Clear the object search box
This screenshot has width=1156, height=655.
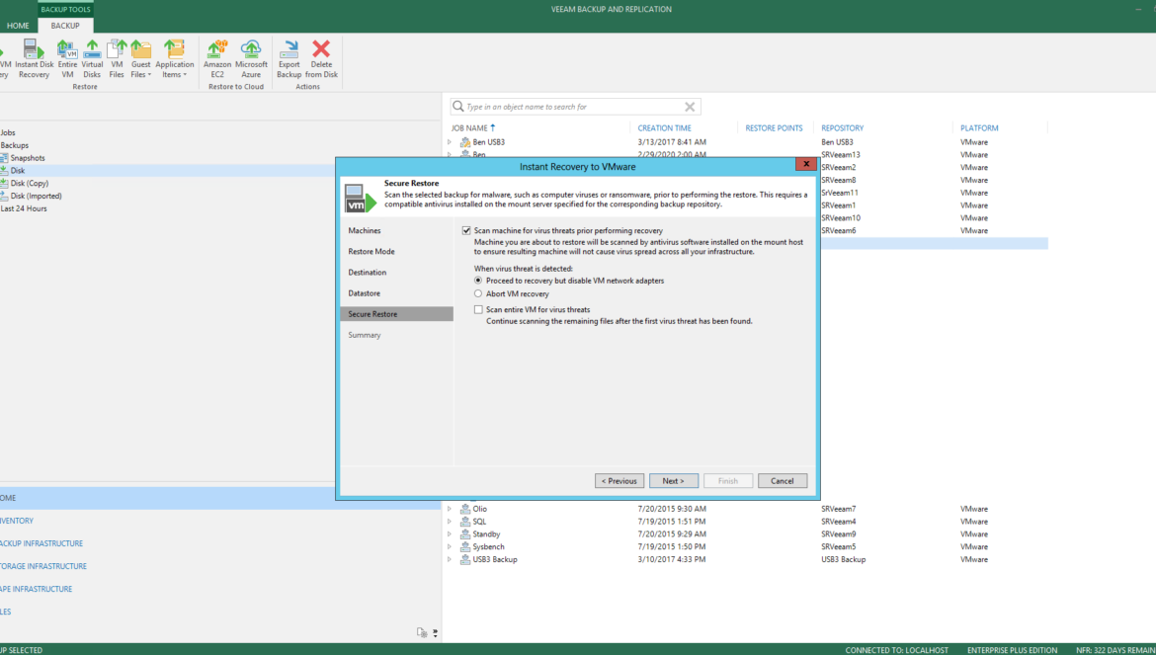[x=690, y=107]
